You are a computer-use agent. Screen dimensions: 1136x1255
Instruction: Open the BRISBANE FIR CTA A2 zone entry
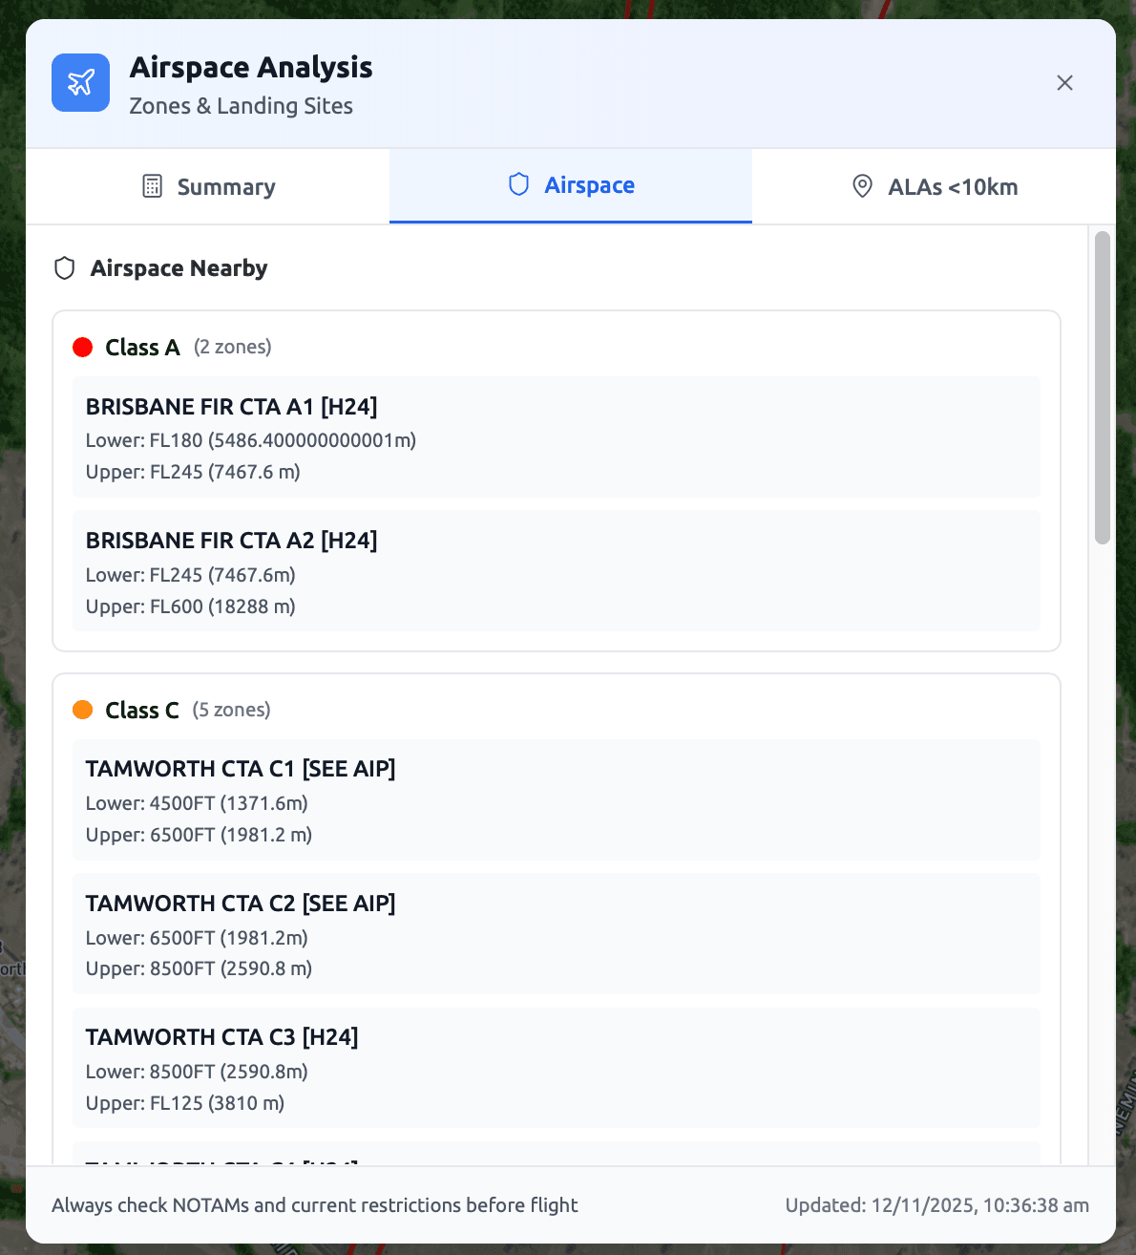(x=556, y=571)
